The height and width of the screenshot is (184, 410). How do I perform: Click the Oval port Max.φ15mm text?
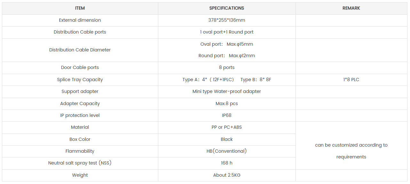227,44
